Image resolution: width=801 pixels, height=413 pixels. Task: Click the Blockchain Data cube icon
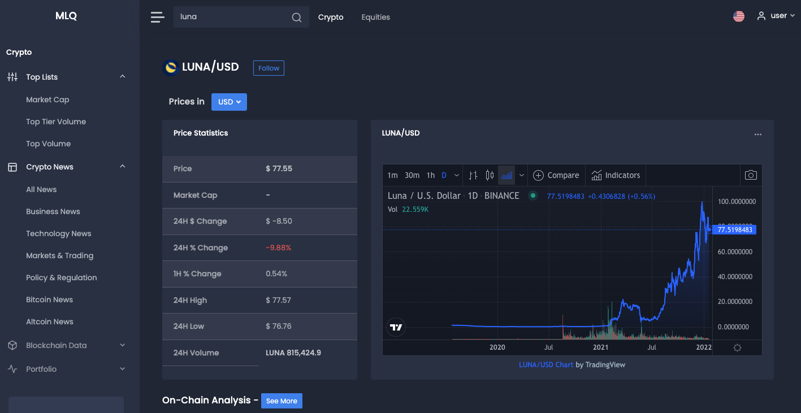12,345
